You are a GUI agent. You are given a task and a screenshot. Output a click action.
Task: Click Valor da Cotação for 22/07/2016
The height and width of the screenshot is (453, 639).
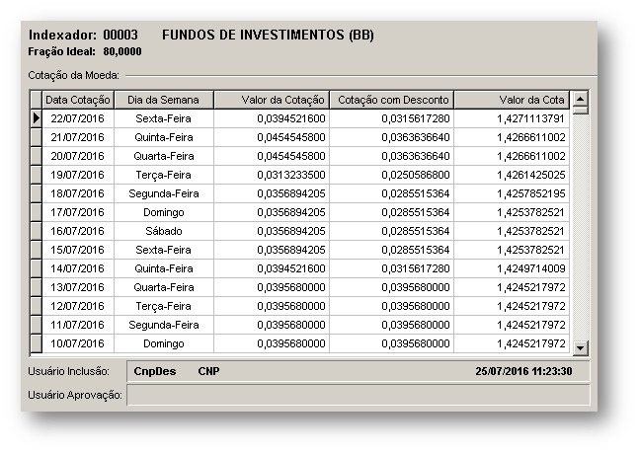pos(272,118)
